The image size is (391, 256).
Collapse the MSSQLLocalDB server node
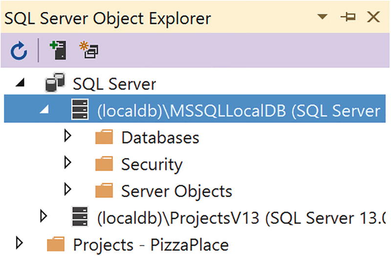click(x=45, y=111)
